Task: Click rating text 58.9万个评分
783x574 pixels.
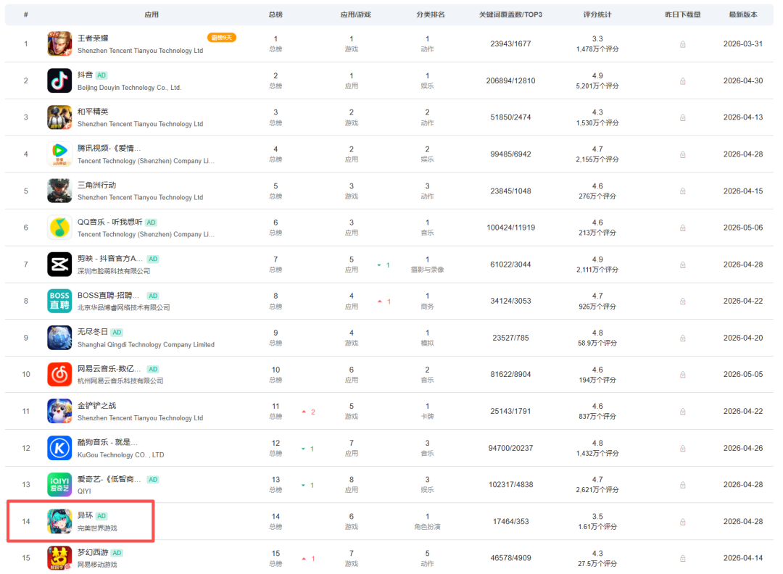Action: 597,343
